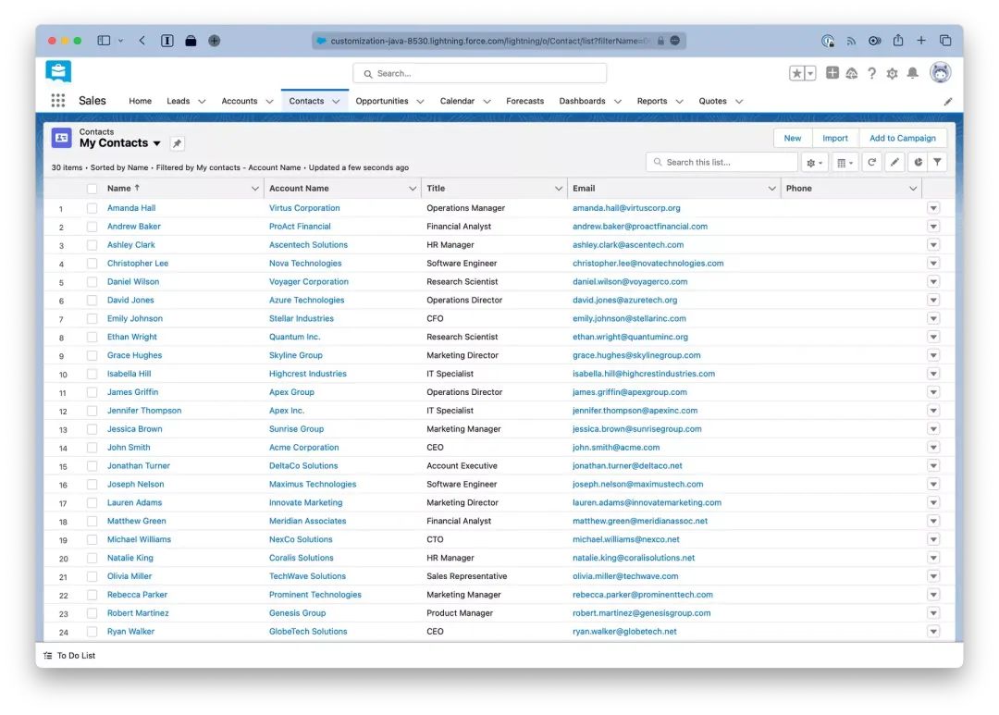Toggle the browser sidebar icon
This screenshot has width=999, height=715.
(104, 40)
